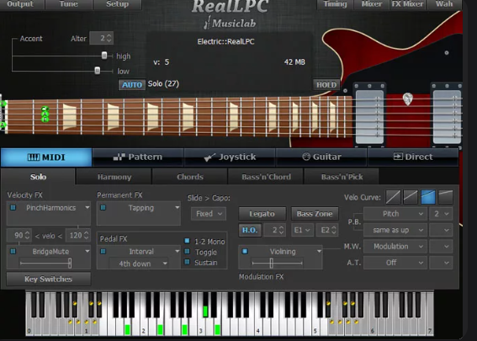The width and height of the screenshot is (477, 341).
Task: Open the Mixer panel
Action: tap(372, 4)
